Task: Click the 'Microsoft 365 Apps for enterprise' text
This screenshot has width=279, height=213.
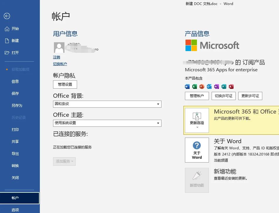Action: point(221,70)
